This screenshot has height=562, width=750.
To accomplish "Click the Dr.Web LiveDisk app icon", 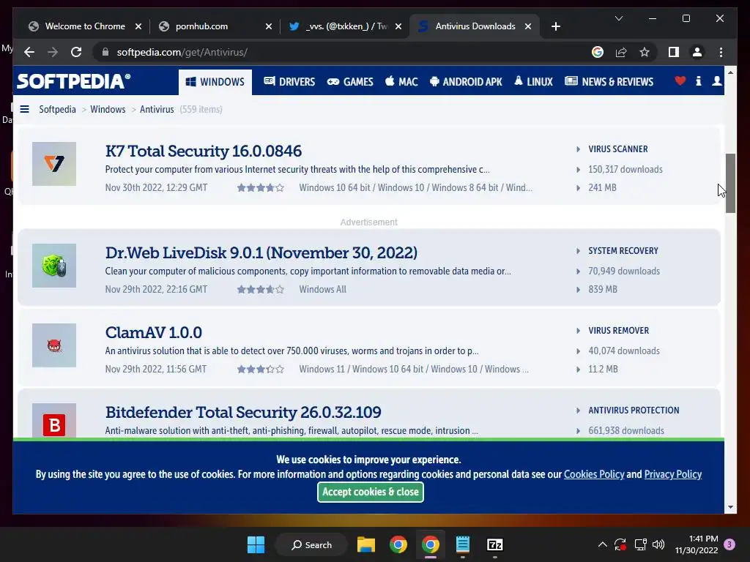I will pos(54,266).
